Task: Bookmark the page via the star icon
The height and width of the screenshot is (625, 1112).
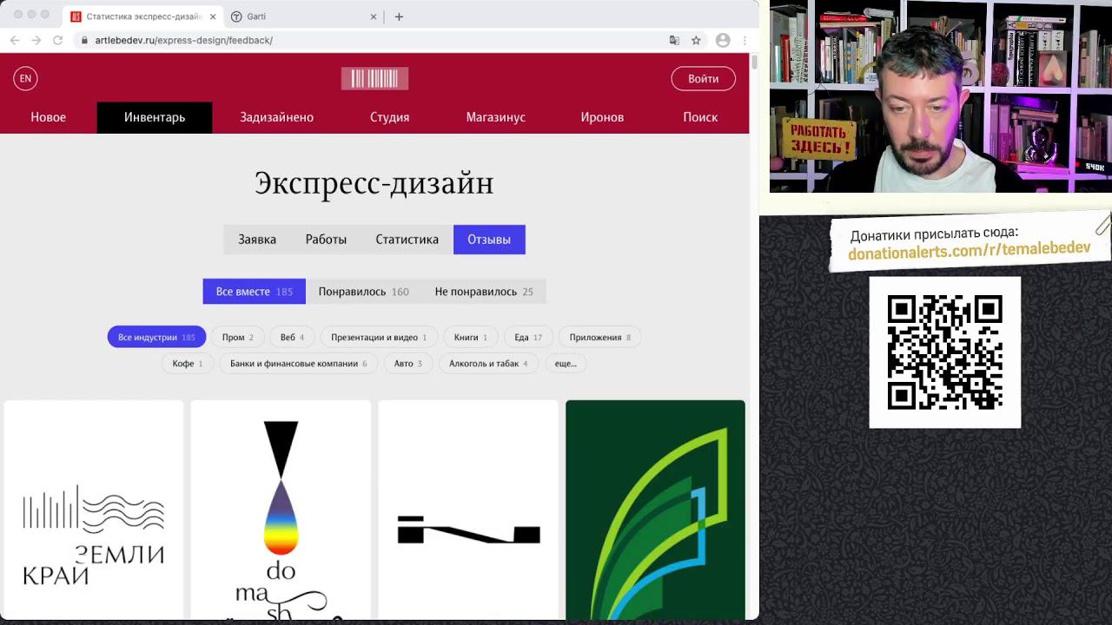Action: click(695, 40)
